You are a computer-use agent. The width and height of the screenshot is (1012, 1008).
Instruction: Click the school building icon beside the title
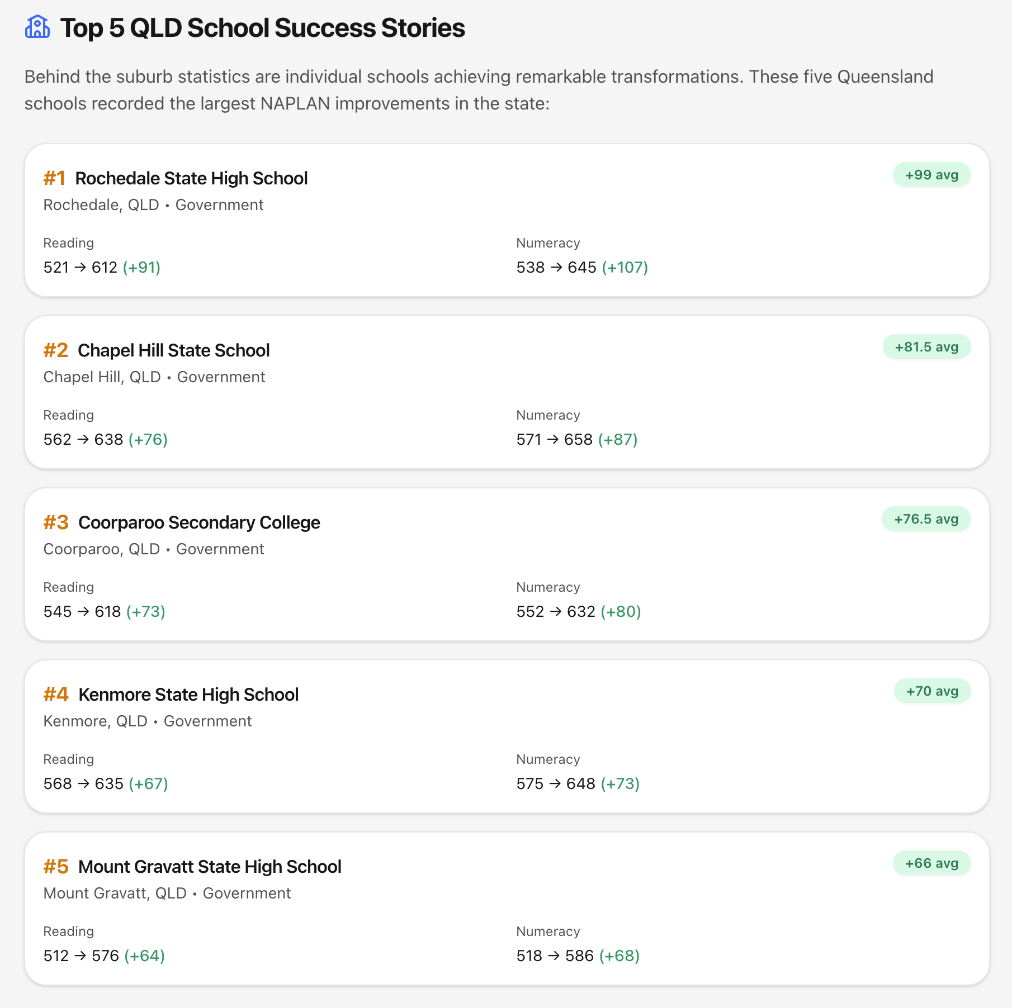(x=37, y=27)
